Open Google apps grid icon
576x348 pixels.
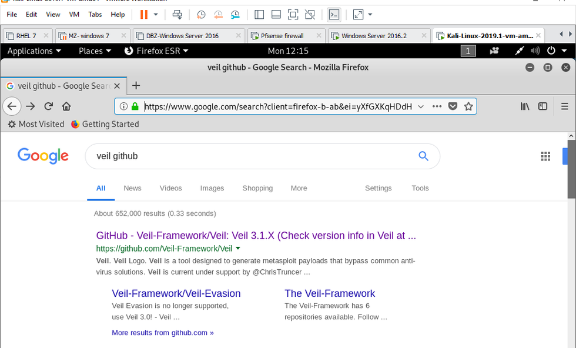point(545,156)
